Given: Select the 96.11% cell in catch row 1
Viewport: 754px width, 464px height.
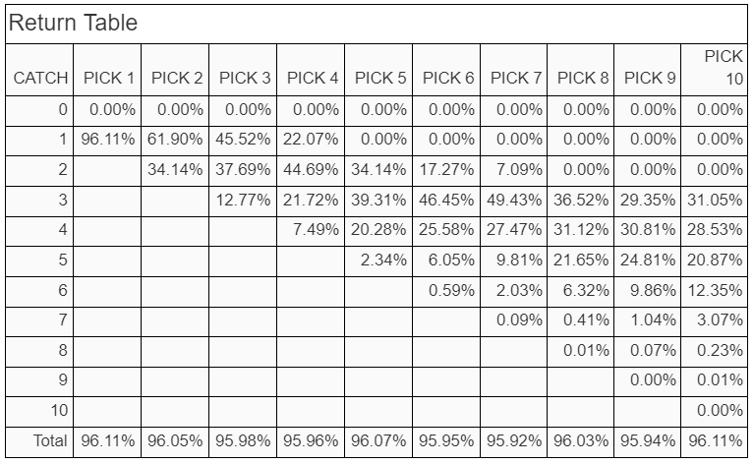Looking at the screenshot, I should click(108, 139).
